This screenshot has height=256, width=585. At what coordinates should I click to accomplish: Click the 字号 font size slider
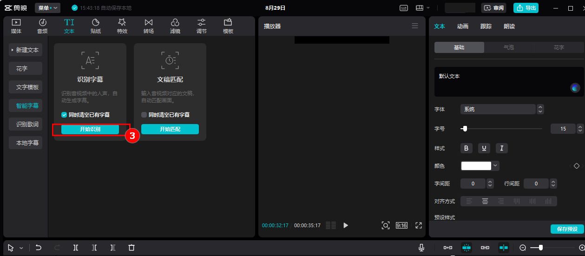(501, 129)
